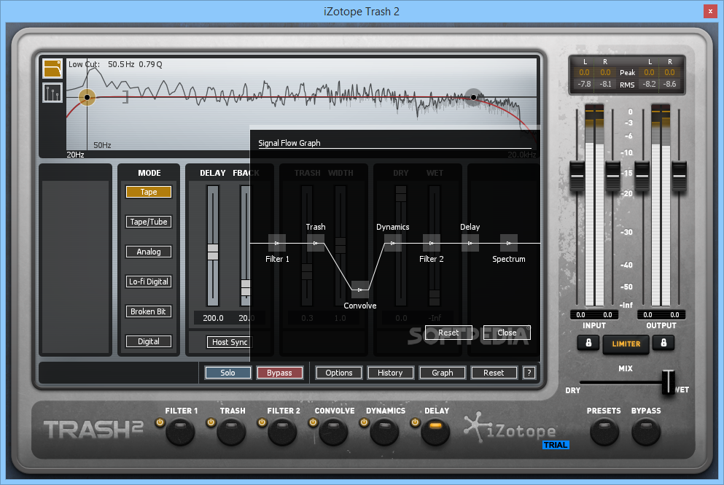The width and height of the screenshot is (724, 485).
Task: Click the left output gain fader
Action: pyautogui.click(x=642, y=176)
